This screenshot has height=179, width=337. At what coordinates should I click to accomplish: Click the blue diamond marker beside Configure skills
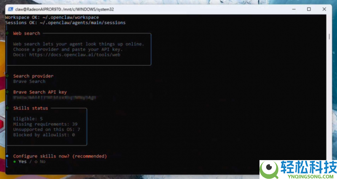coord(7,156)
